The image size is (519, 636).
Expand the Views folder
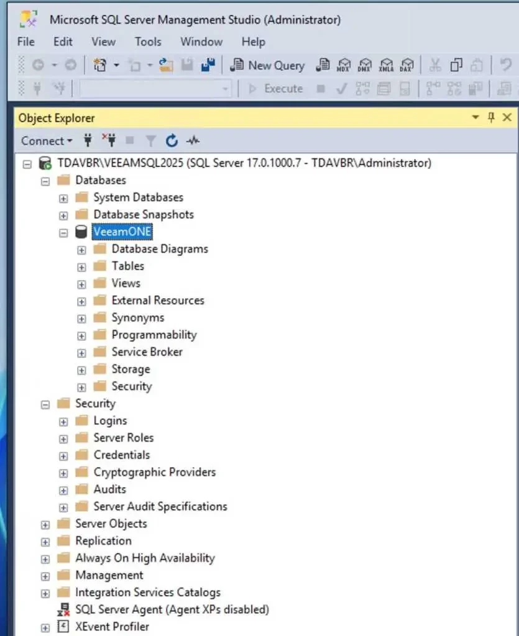[81, 284]
